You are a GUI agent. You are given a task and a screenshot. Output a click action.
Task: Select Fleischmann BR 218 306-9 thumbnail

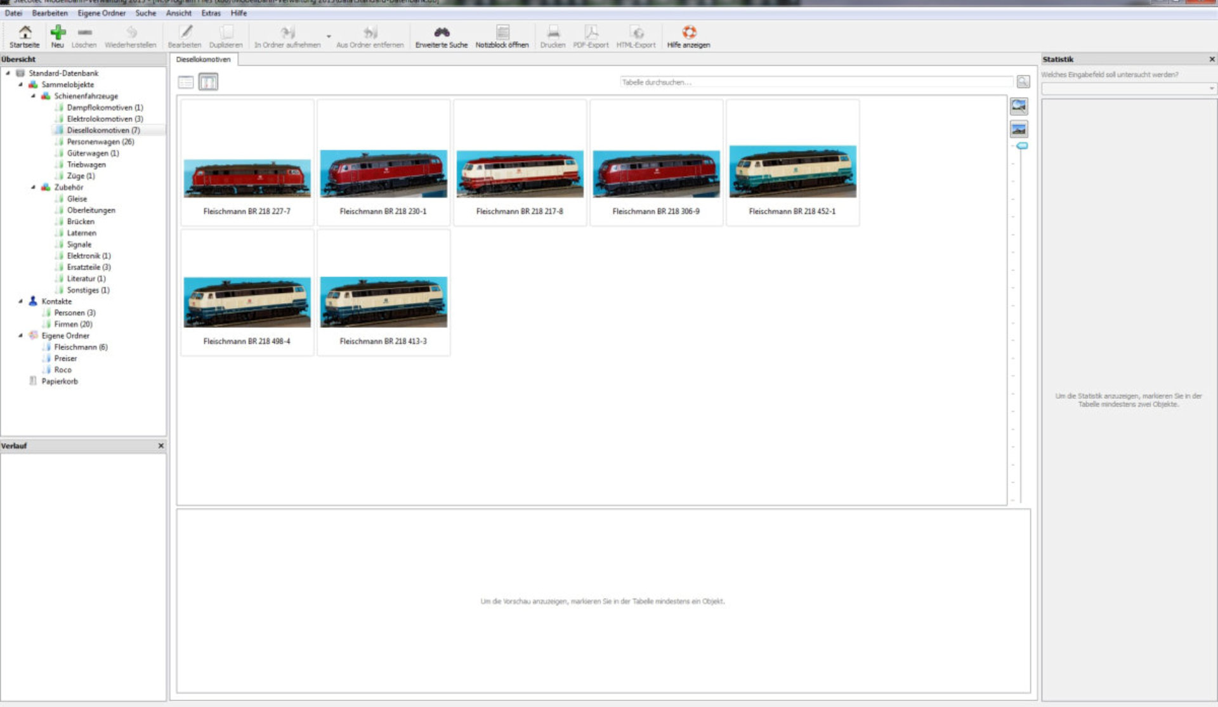(x=656, y=162)
